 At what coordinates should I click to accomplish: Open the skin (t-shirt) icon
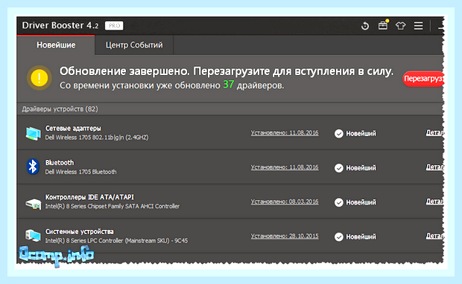(400, 26)
